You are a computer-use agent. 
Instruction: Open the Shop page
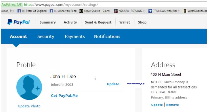[142, 22]
